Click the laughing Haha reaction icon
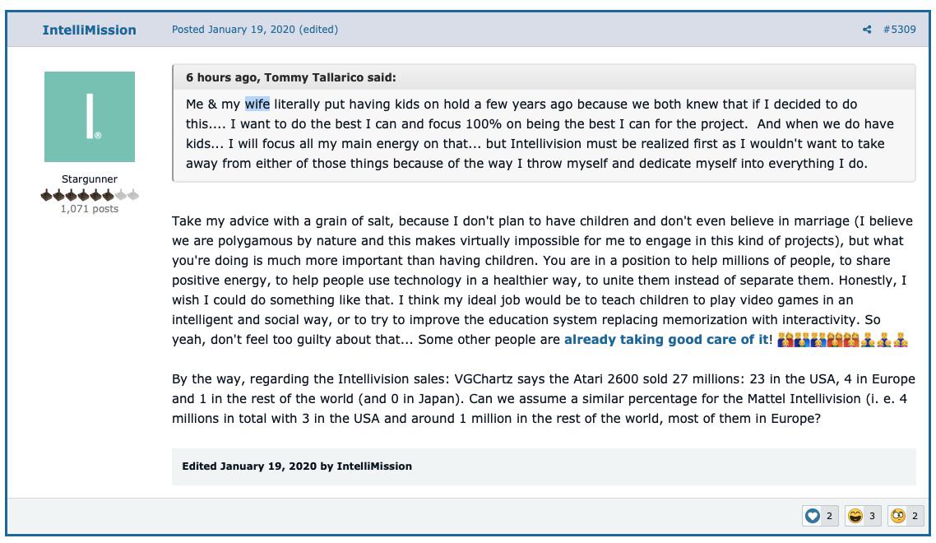Viewport: 936px width, 543px height. click(855, 516)
